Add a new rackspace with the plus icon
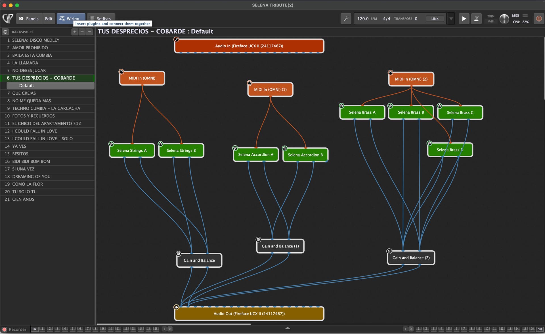 pos(75,32)
